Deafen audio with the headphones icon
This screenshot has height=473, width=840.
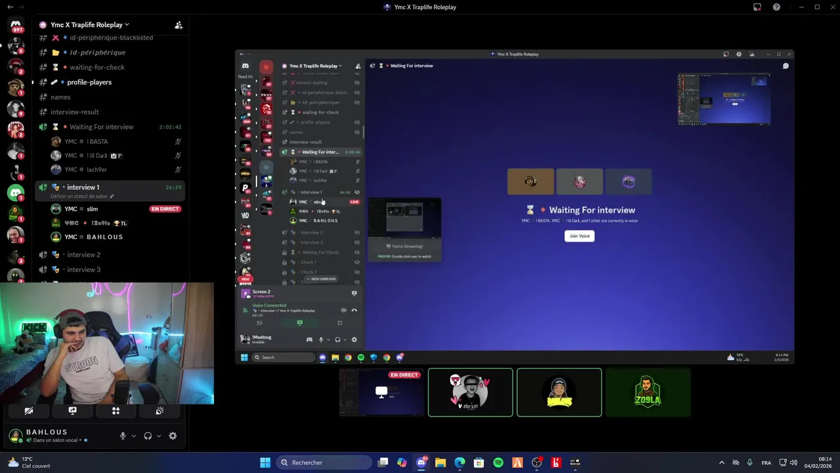(148, 436)
